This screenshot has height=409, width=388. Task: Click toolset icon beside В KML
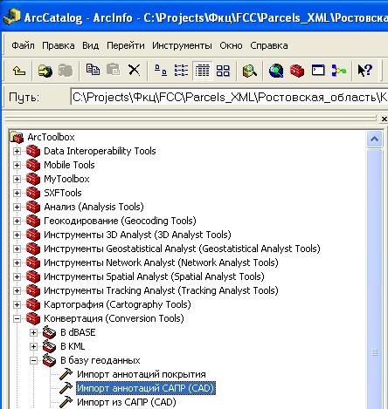(x=49, y=346)
